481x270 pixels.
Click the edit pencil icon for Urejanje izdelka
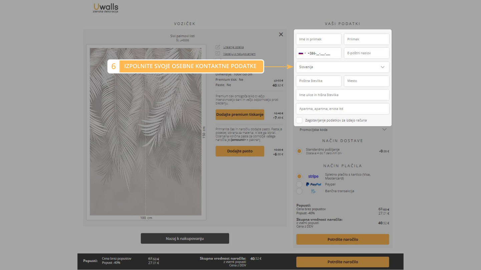click(x=218, y=47)
